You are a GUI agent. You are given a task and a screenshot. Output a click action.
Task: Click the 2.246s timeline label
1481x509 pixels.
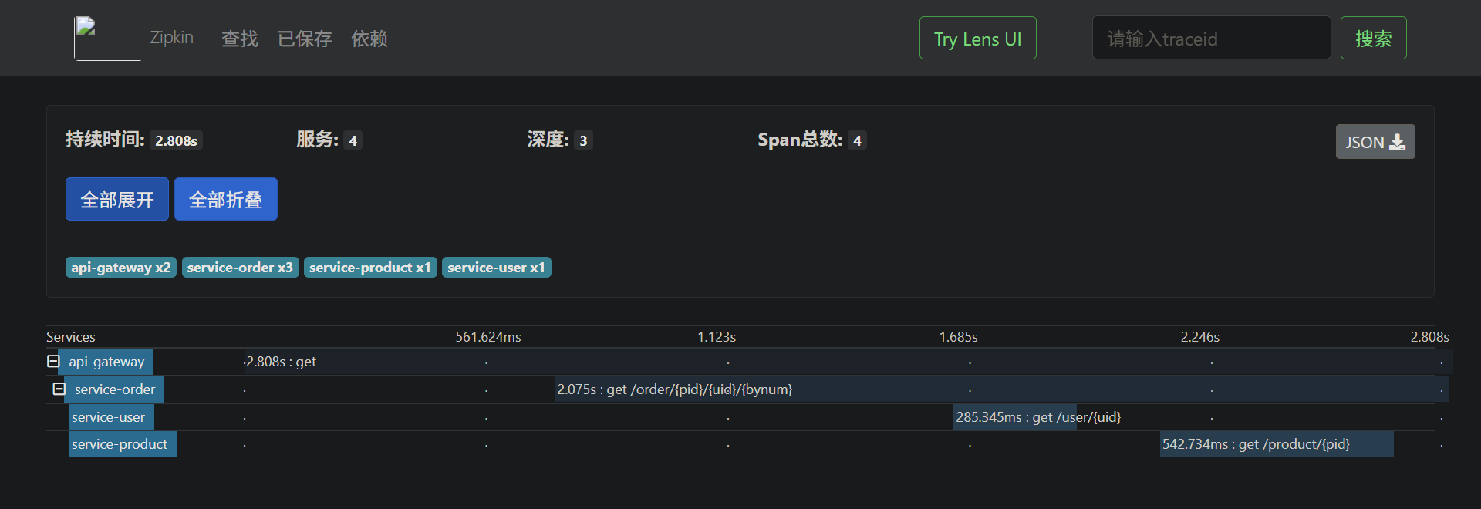[x=1200, y=337]
